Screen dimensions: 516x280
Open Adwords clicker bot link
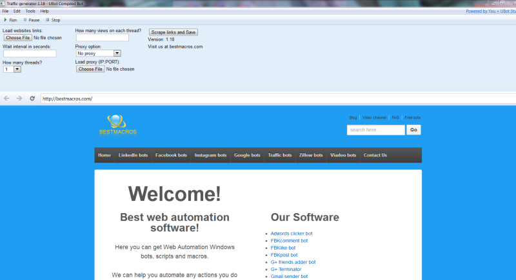pos(292,234)
